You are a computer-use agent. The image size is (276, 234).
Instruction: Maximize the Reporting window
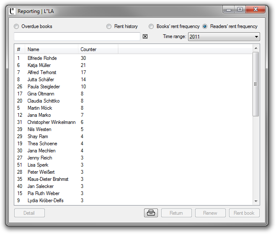(240, 10)
